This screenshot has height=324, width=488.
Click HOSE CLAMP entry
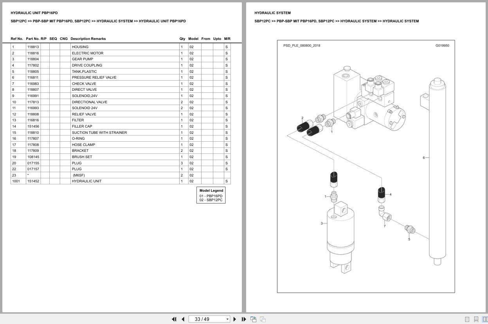[83, 145]
